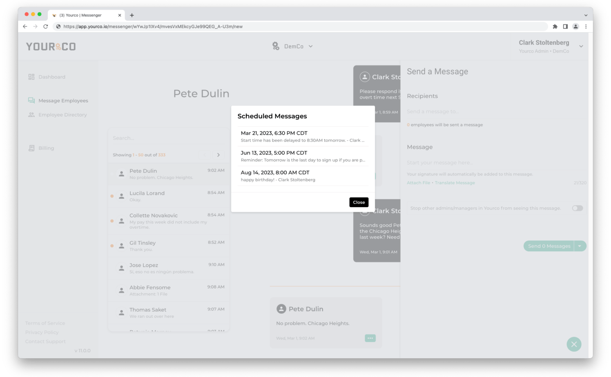Click the Recipients input field
The width and height of the screenshot is (611, 377).
(x=496, y=111)
